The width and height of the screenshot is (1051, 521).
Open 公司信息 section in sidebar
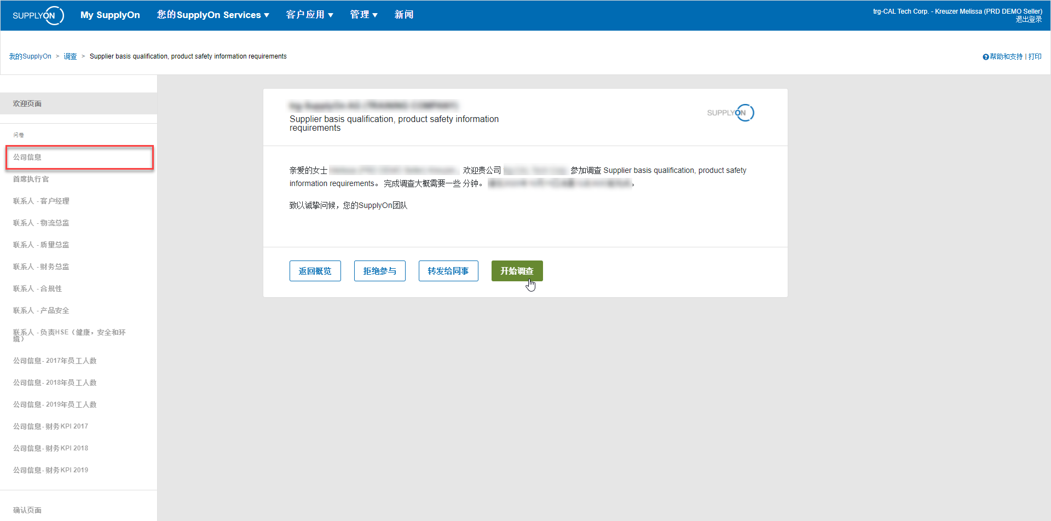79,157
